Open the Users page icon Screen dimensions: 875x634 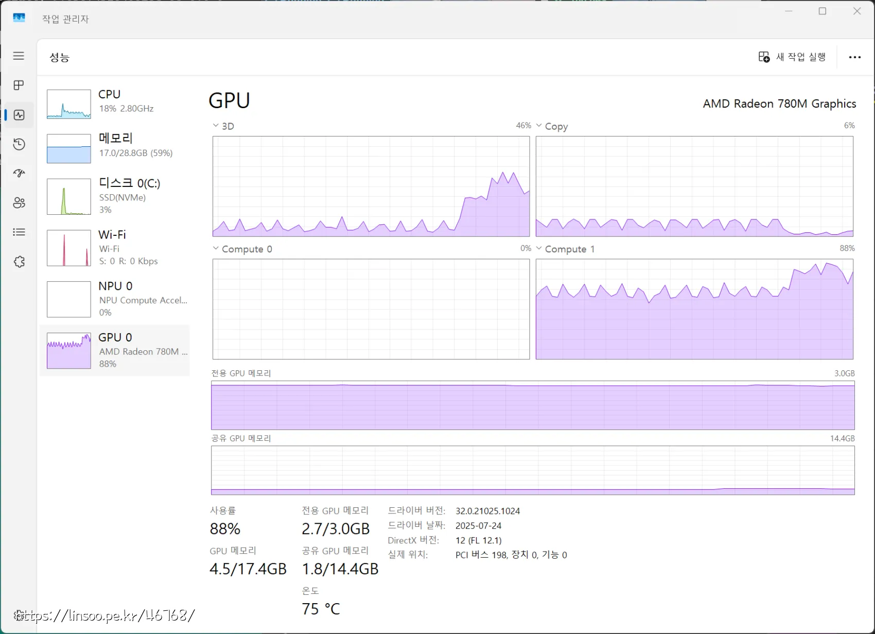click(x=19, y=203)
